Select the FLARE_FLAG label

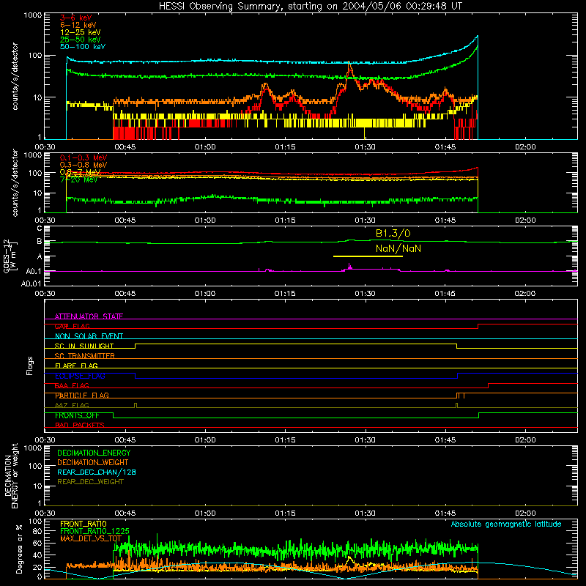(x=76, y=366)
